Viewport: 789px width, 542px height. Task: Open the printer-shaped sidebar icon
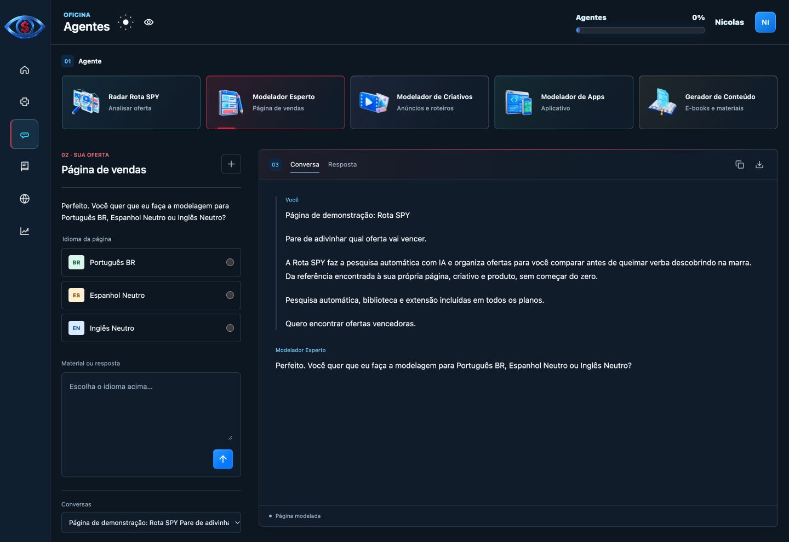[25, 102]
